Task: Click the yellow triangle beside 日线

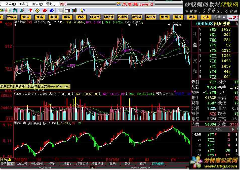Action: pyautogui.click(x=10, y=160)
